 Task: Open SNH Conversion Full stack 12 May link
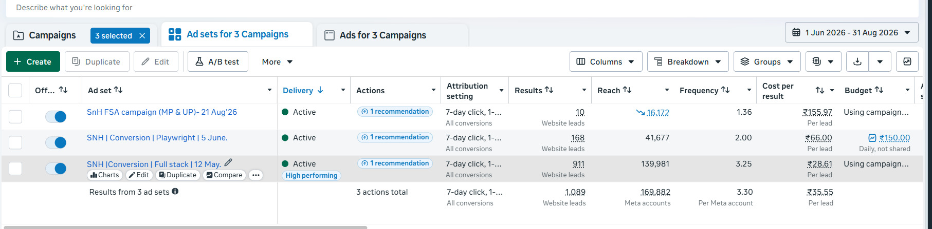(154, 164)
